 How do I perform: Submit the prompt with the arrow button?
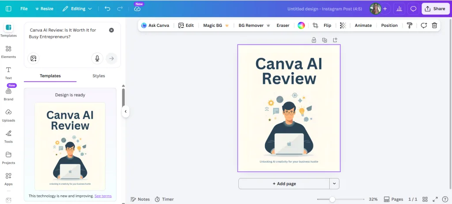click(x=112, y=58)
